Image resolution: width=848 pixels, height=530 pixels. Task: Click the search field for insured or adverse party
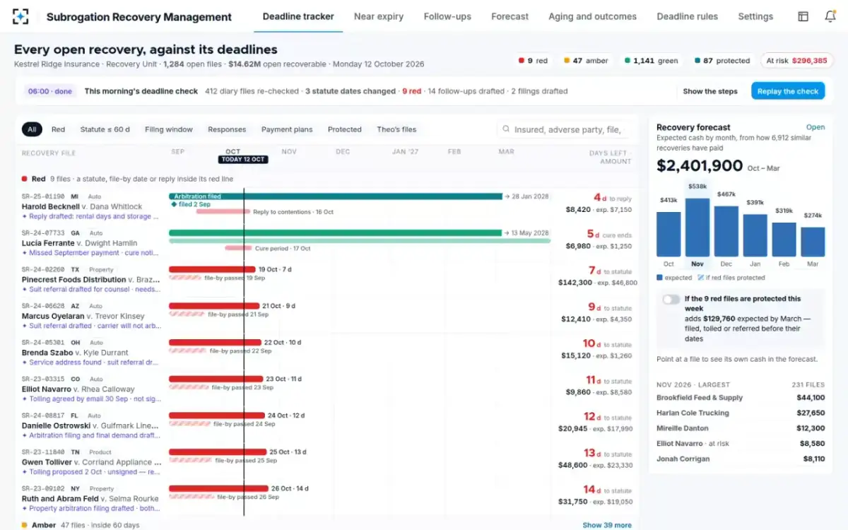(x=564, y=129)
